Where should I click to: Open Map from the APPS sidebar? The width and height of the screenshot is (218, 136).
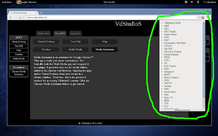19,50
